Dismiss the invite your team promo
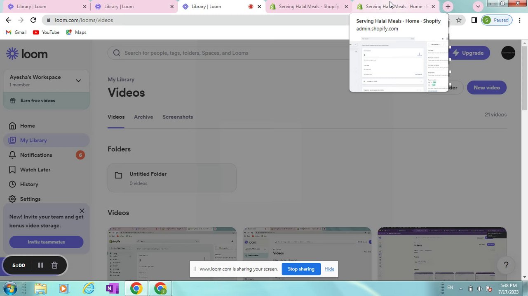This screenshot has height=296, width=528. click(82, 211)
